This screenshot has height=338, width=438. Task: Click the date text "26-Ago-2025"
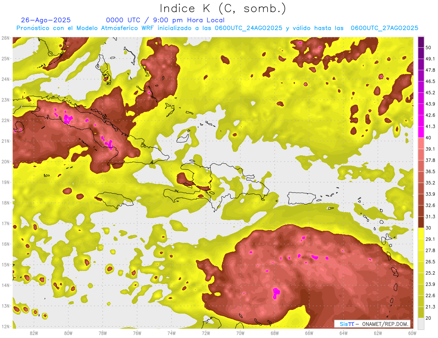pyautogui.click(x=46, y=20)
